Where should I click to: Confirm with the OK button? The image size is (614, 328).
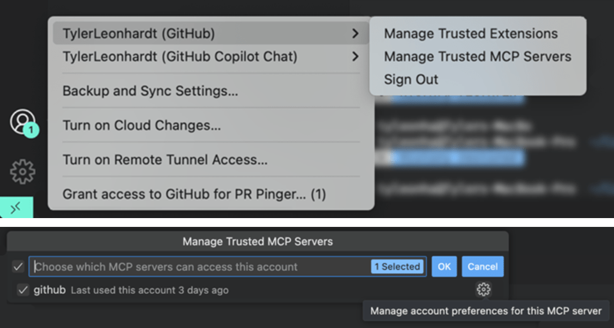tap(444, 267)
